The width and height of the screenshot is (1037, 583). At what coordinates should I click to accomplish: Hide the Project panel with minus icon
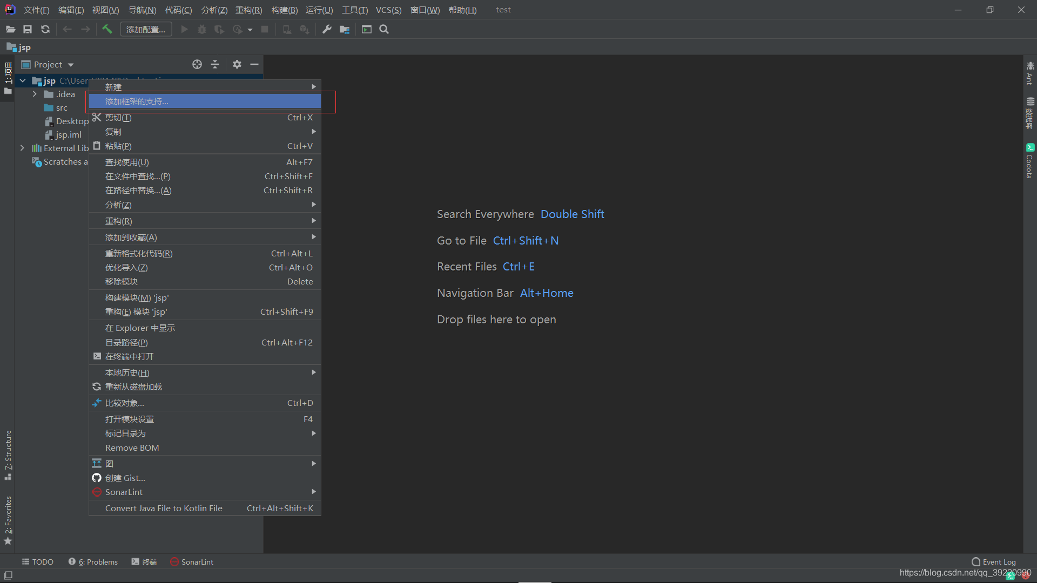[254, 64]
